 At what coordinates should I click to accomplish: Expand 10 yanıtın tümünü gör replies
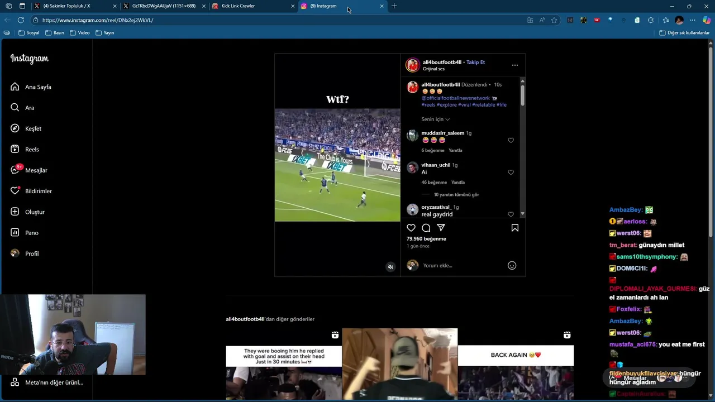(x=456, y=195)
